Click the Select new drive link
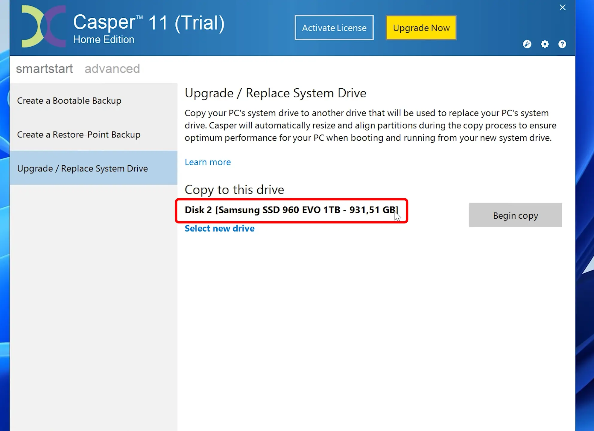The image size is (594, 431). (x=220, y=228)
